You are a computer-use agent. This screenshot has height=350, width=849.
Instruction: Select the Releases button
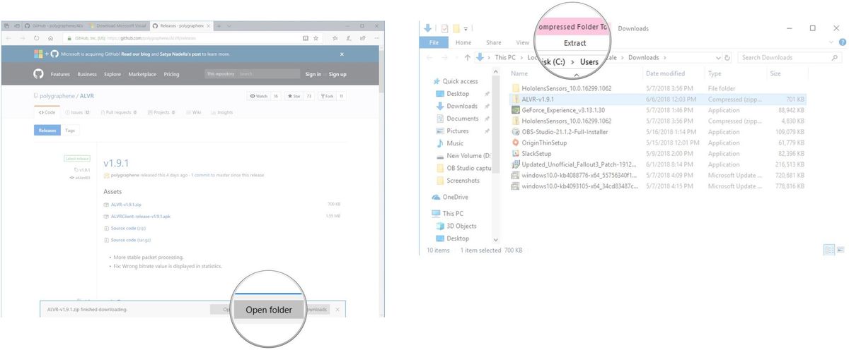[x=47, y=131]
